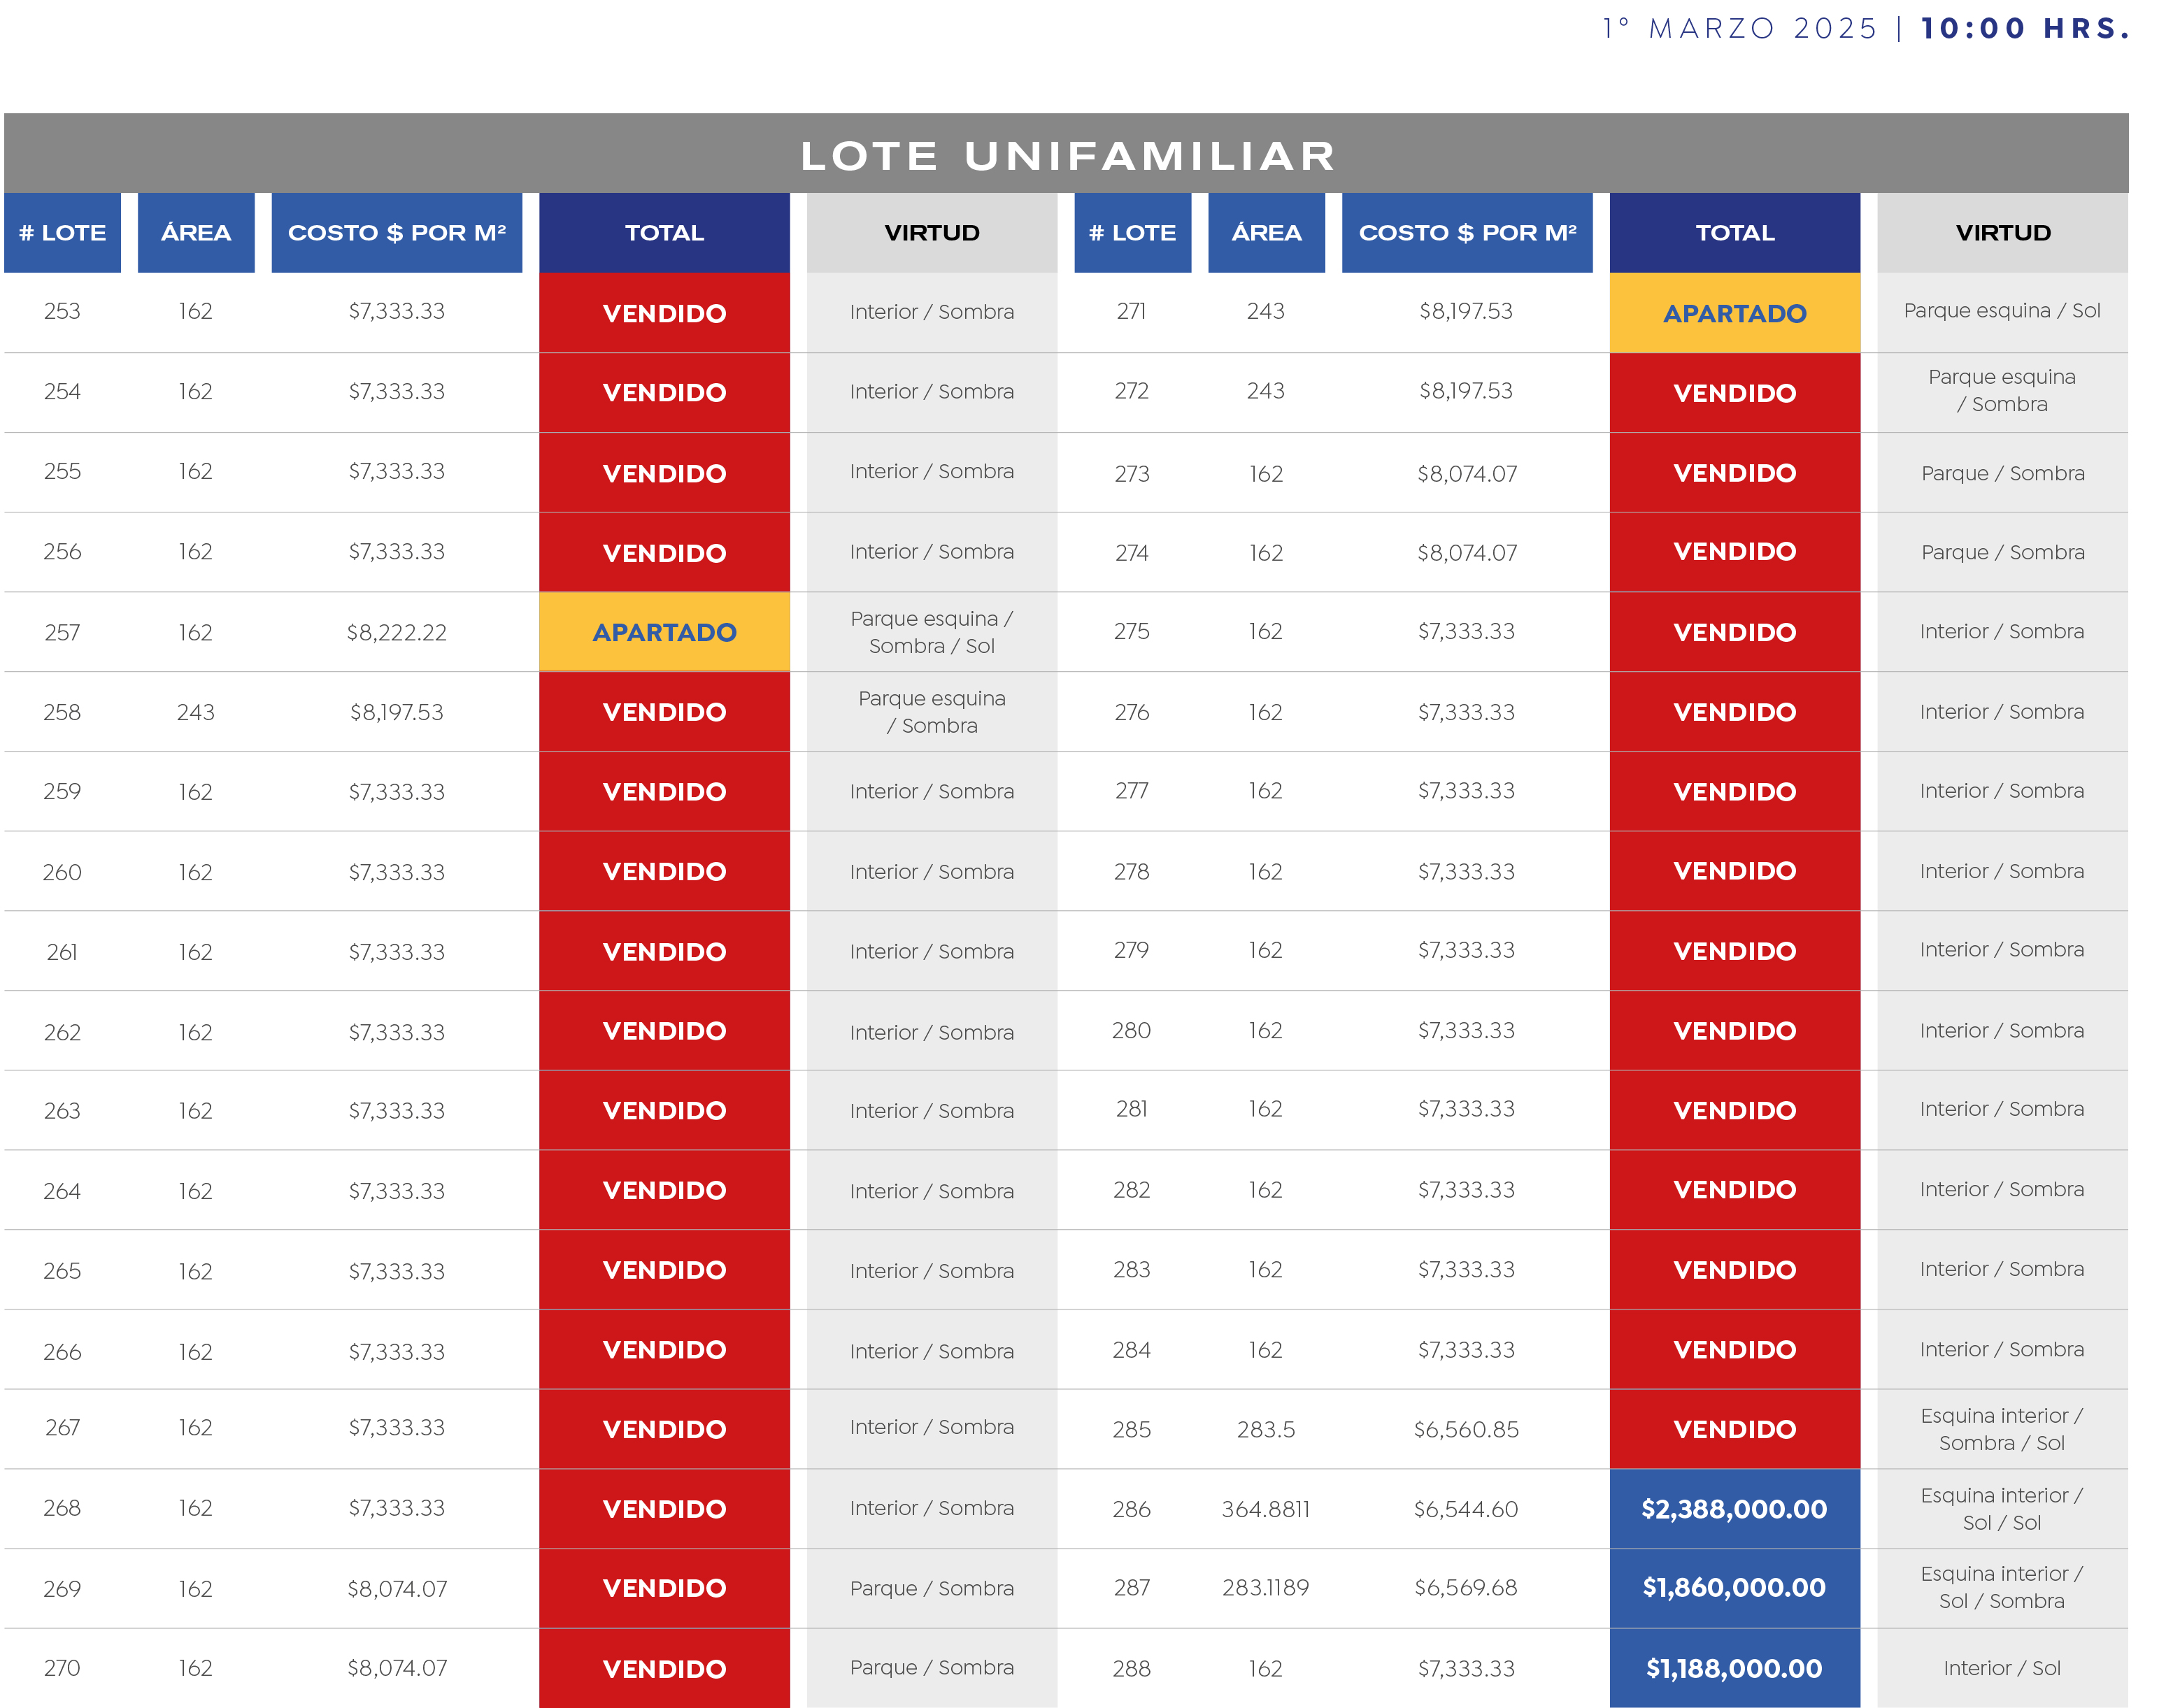Click virtud 'Esquina interior / Sol / Sol'
Viewport: 2166px width, 1708px height.
point(2002,1509)
